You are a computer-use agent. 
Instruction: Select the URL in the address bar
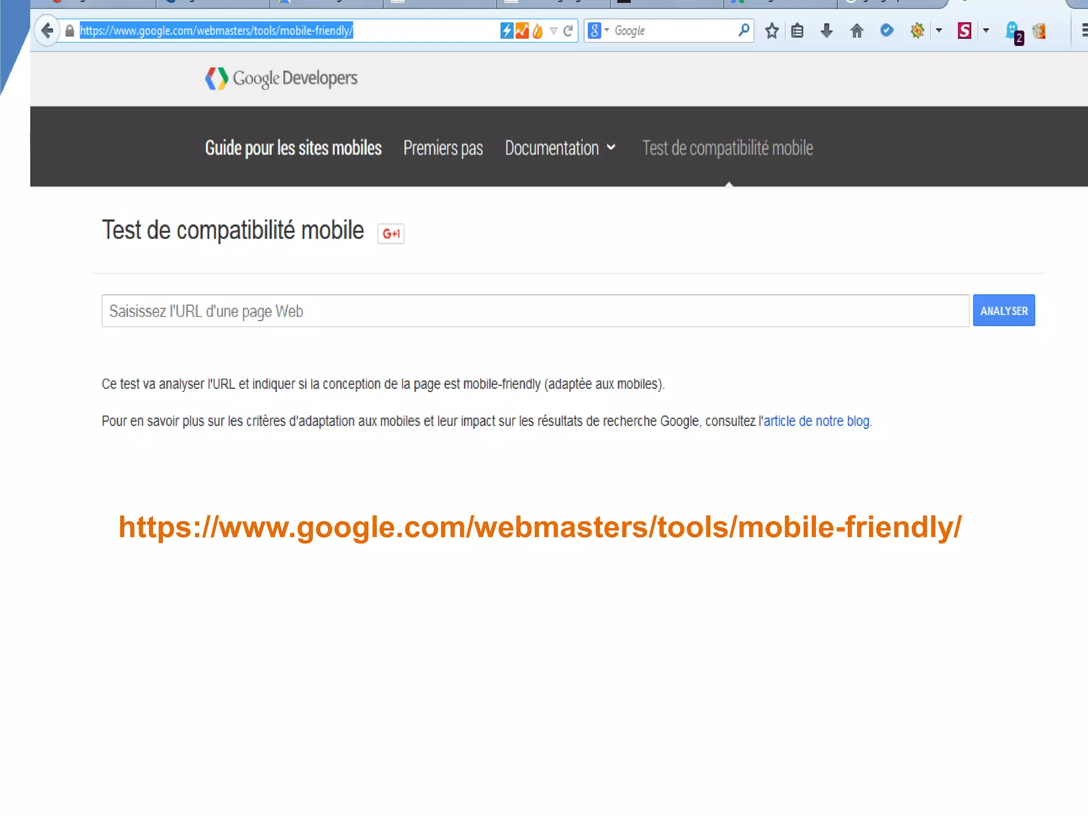coord(216,31)
